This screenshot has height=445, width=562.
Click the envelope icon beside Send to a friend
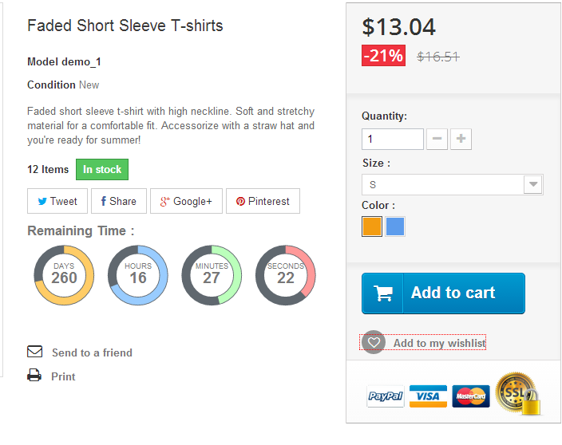point(35,352)
